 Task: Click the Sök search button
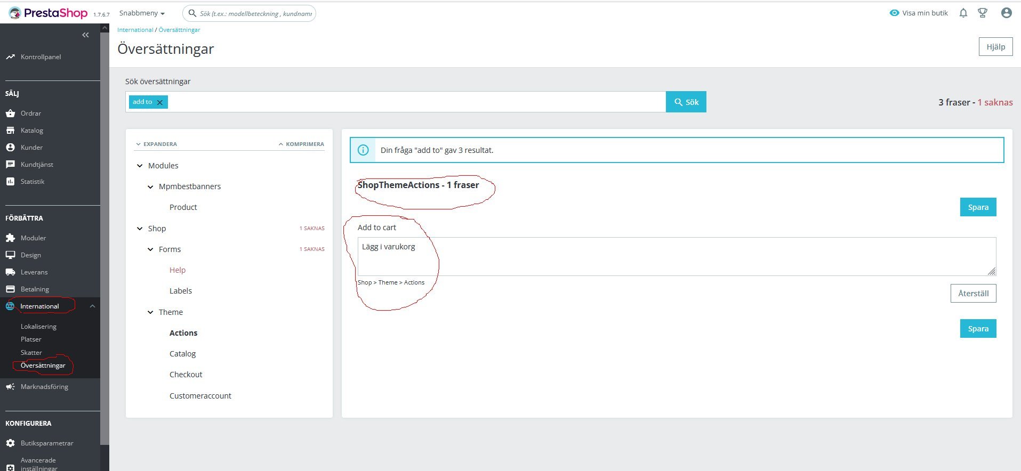tap(686, 102)
